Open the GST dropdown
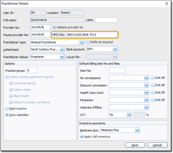Viewport: 173px width, 153px height. tap(129, 115)
